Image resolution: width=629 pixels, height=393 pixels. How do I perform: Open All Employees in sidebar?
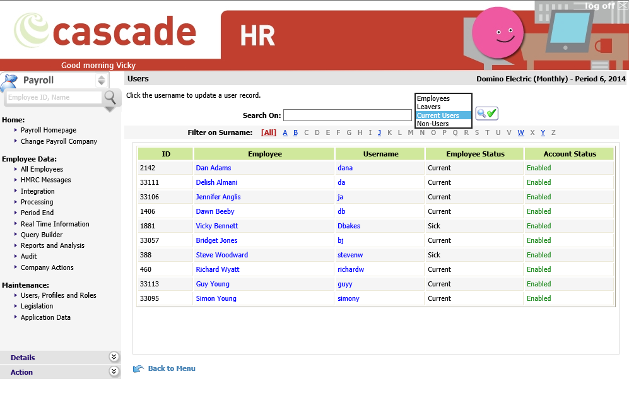click(42, 169)
